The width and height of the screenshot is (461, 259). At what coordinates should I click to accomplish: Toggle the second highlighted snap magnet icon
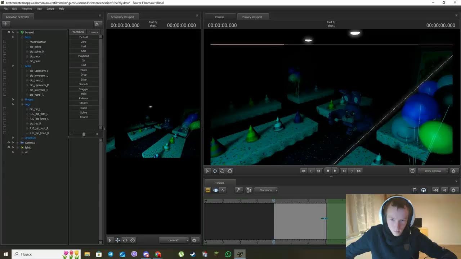[x=424, y=190]
